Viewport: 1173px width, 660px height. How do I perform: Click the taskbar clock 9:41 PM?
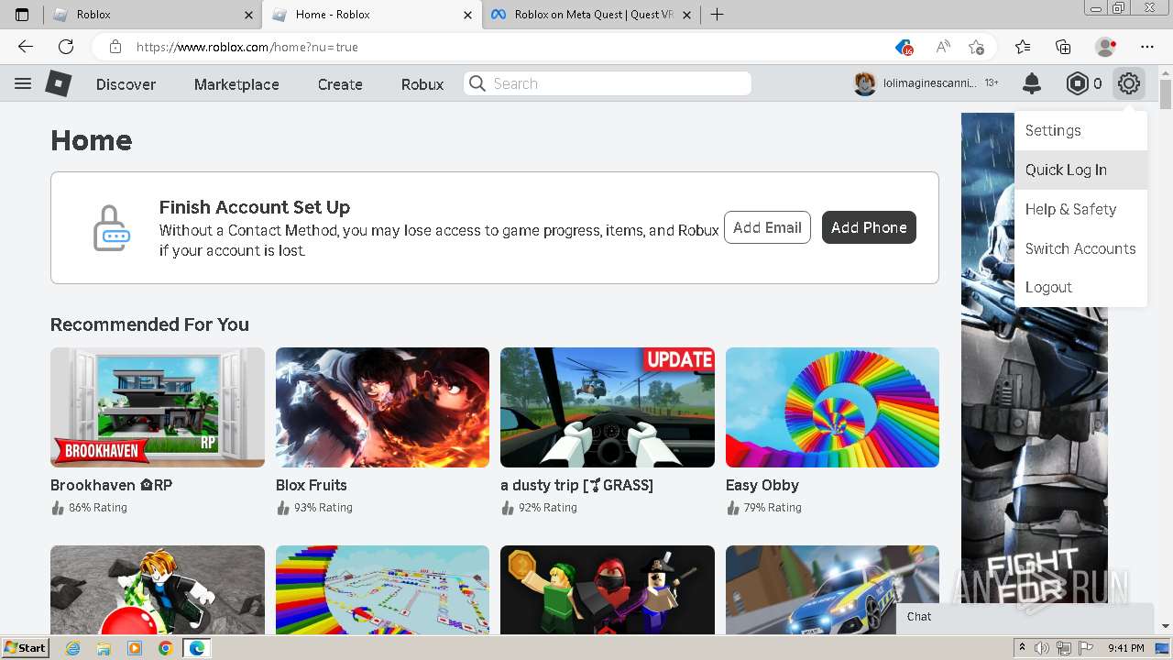point(1126,648)
